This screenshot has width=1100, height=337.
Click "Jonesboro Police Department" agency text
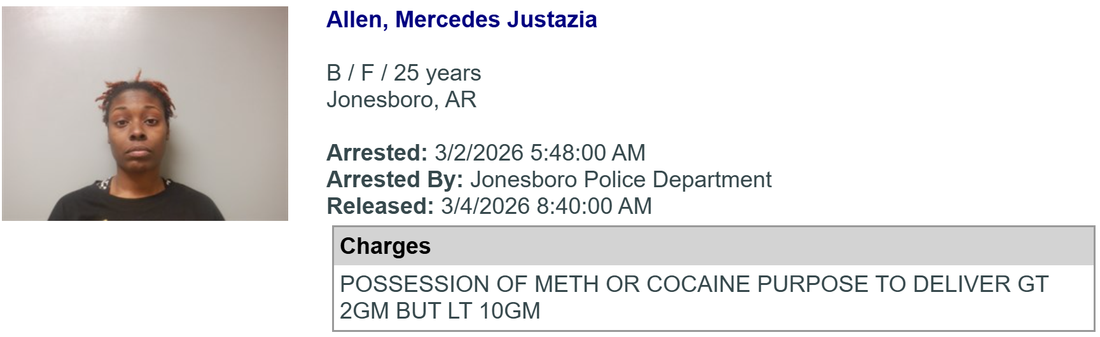(620, 180)
